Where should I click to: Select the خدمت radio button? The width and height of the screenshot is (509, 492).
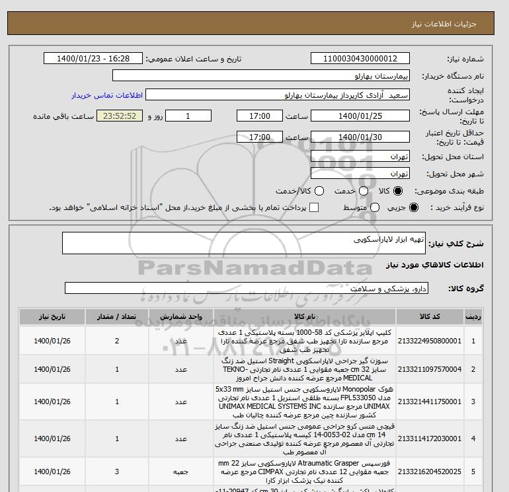(x=364, y=191)
